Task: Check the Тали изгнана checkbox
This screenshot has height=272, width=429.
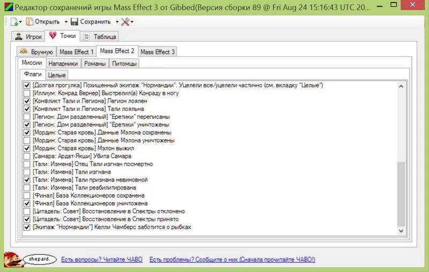Action: click(x=26, y=172)
